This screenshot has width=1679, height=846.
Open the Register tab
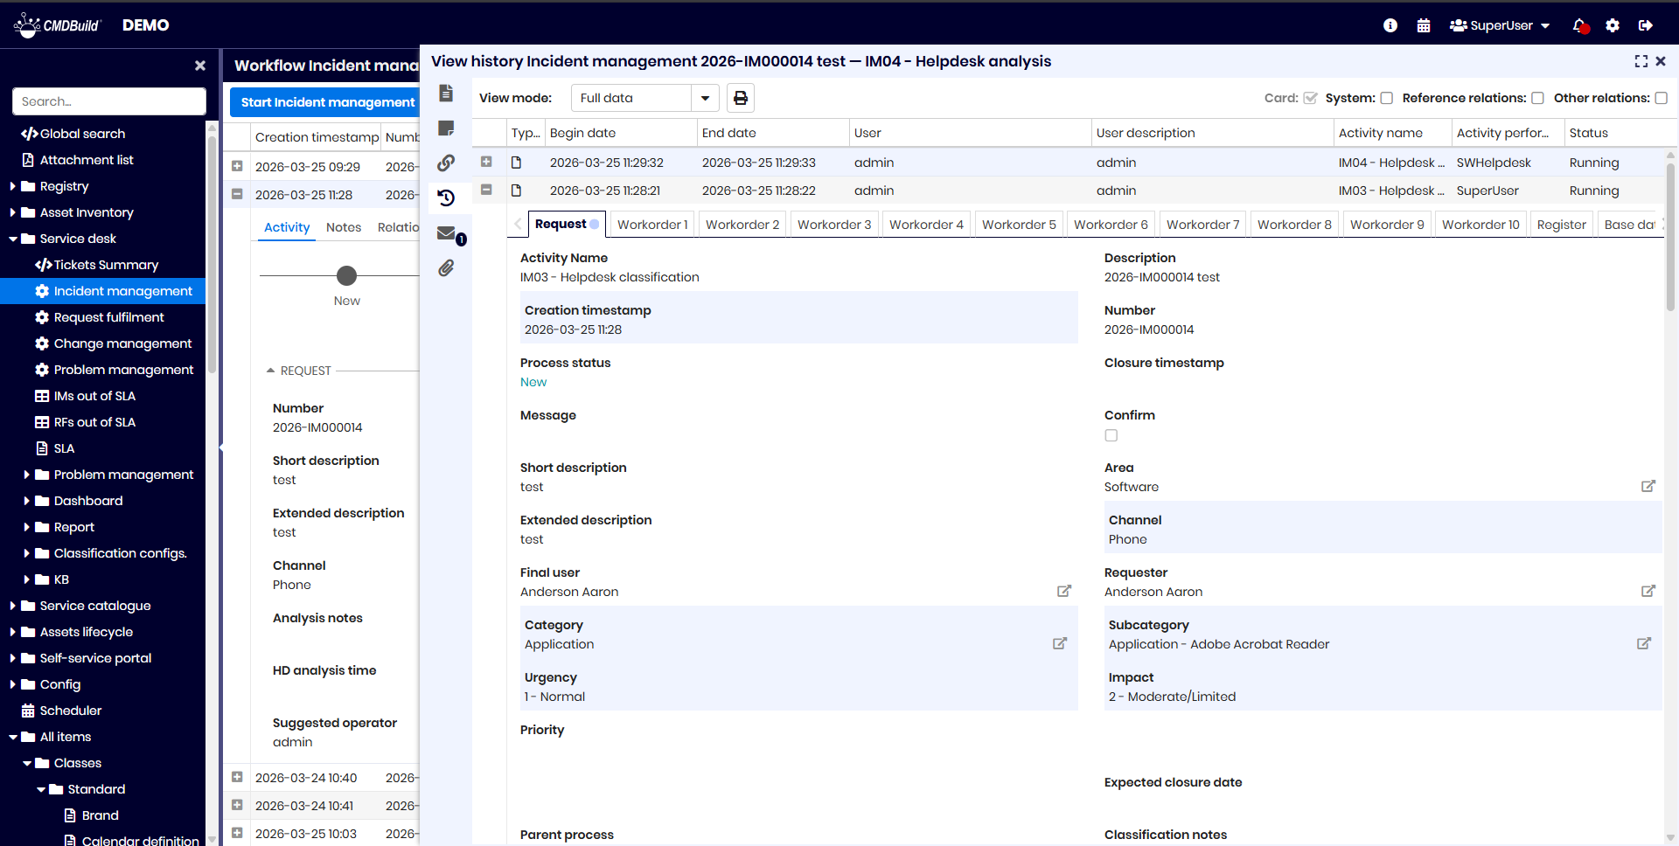tap(1561, 225)
